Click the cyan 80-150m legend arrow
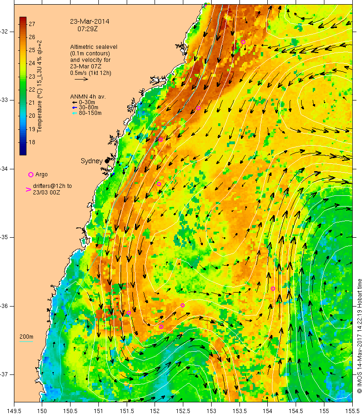 point(75,113)
